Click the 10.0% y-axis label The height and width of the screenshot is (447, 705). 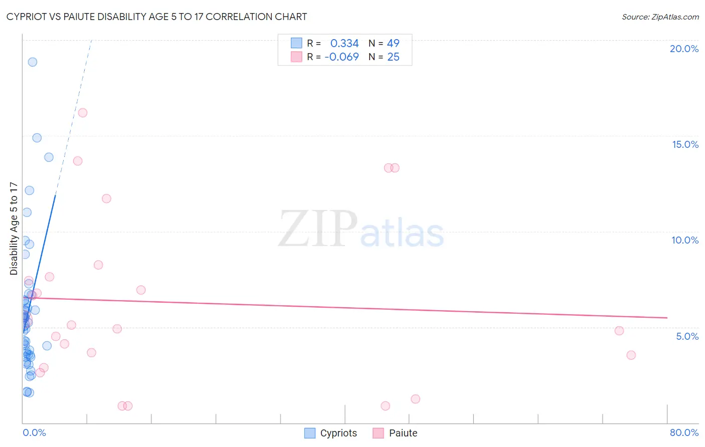(x=685, y=240)
